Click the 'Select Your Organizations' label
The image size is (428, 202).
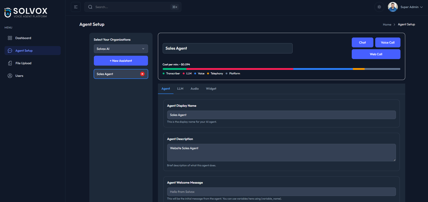point(112,40)
